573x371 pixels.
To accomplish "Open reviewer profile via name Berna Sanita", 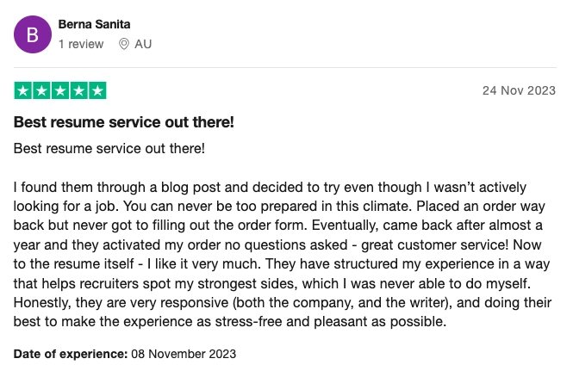I will (x=94, y=24).
